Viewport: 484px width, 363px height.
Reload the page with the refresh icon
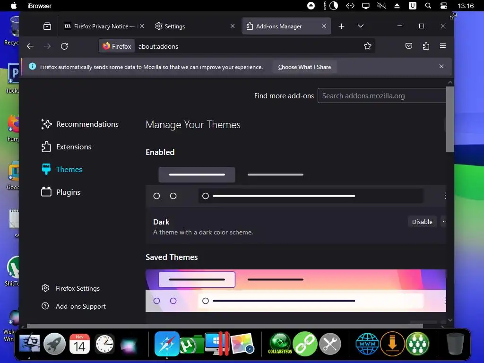tap(64, 46)
